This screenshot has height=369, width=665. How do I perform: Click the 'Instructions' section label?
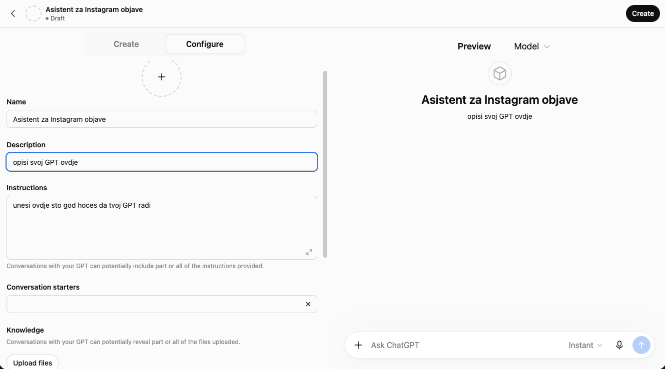tap(27, 188)
